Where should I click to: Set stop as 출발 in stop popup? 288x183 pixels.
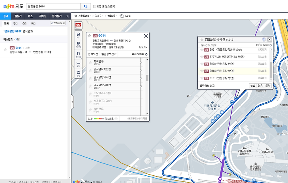pos(253,86)
